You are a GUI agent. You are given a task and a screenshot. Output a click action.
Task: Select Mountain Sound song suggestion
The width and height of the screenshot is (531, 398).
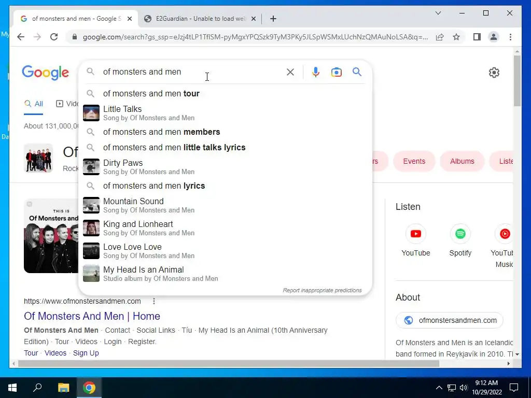pyautogui.click(x=225, y=205)
